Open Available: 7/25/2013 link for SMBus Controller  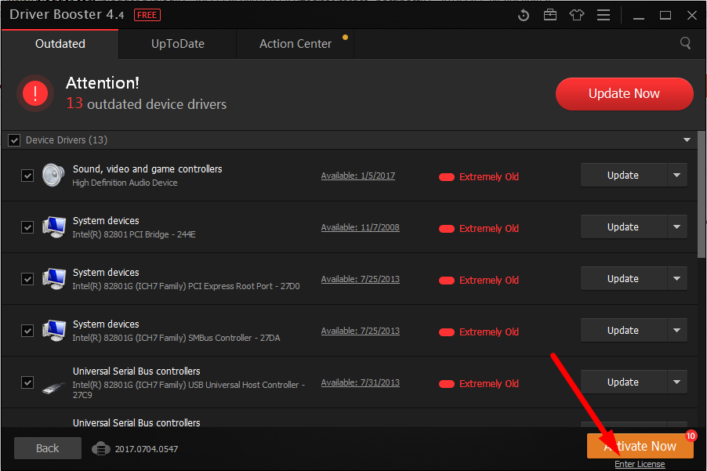point(361,332)
